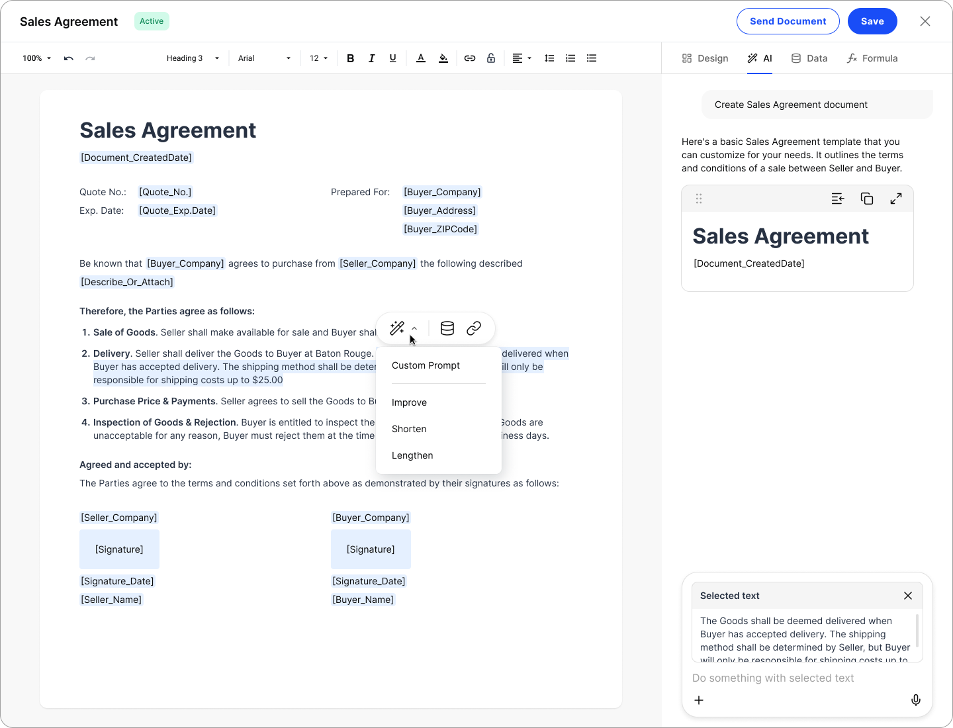The height and width of the screenshot is (728, 953).
Task: Toggle bold formatting
Action: (x=351, y=58)
